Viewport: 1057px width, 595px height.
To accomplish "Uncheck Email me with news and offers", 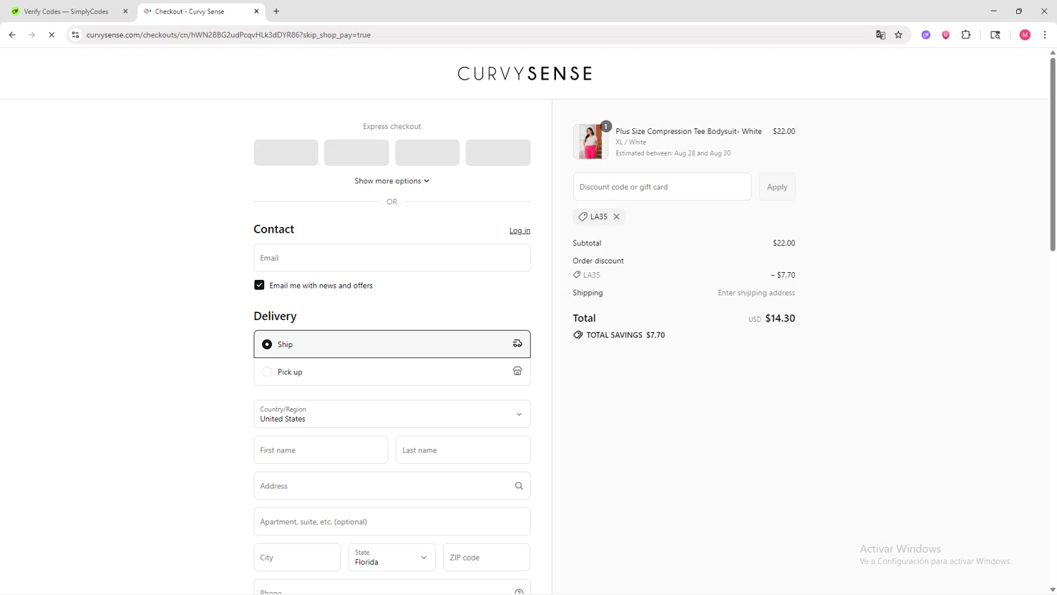I will 259,285.
